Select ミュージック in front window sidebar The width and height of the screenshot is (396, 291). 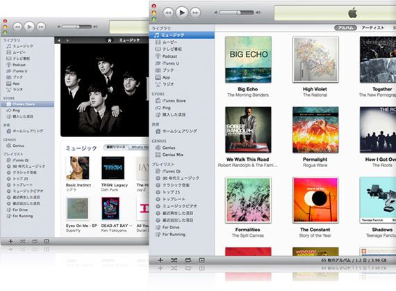182,35
